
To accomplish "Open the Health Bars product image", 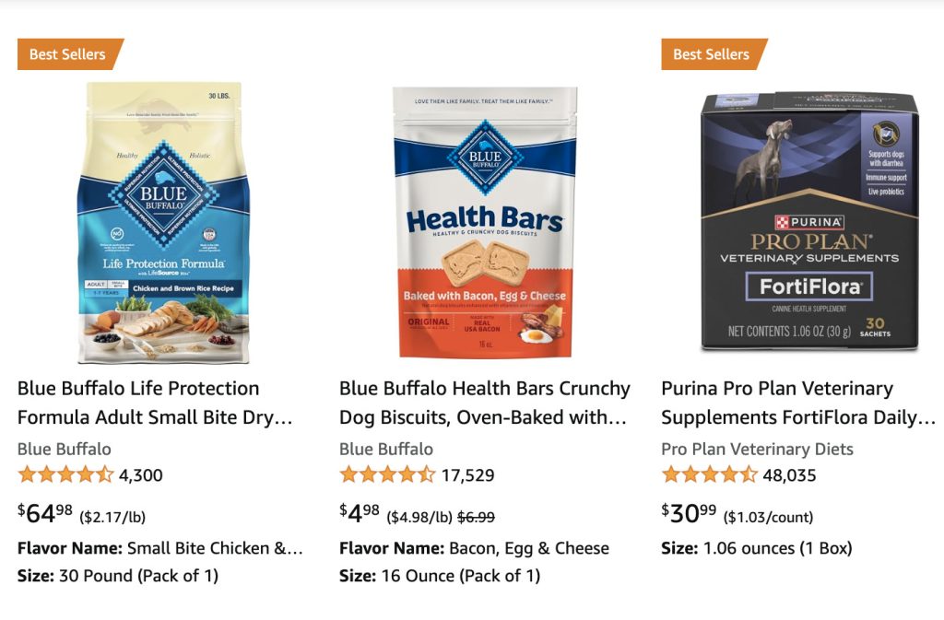I will click(485, 223).
